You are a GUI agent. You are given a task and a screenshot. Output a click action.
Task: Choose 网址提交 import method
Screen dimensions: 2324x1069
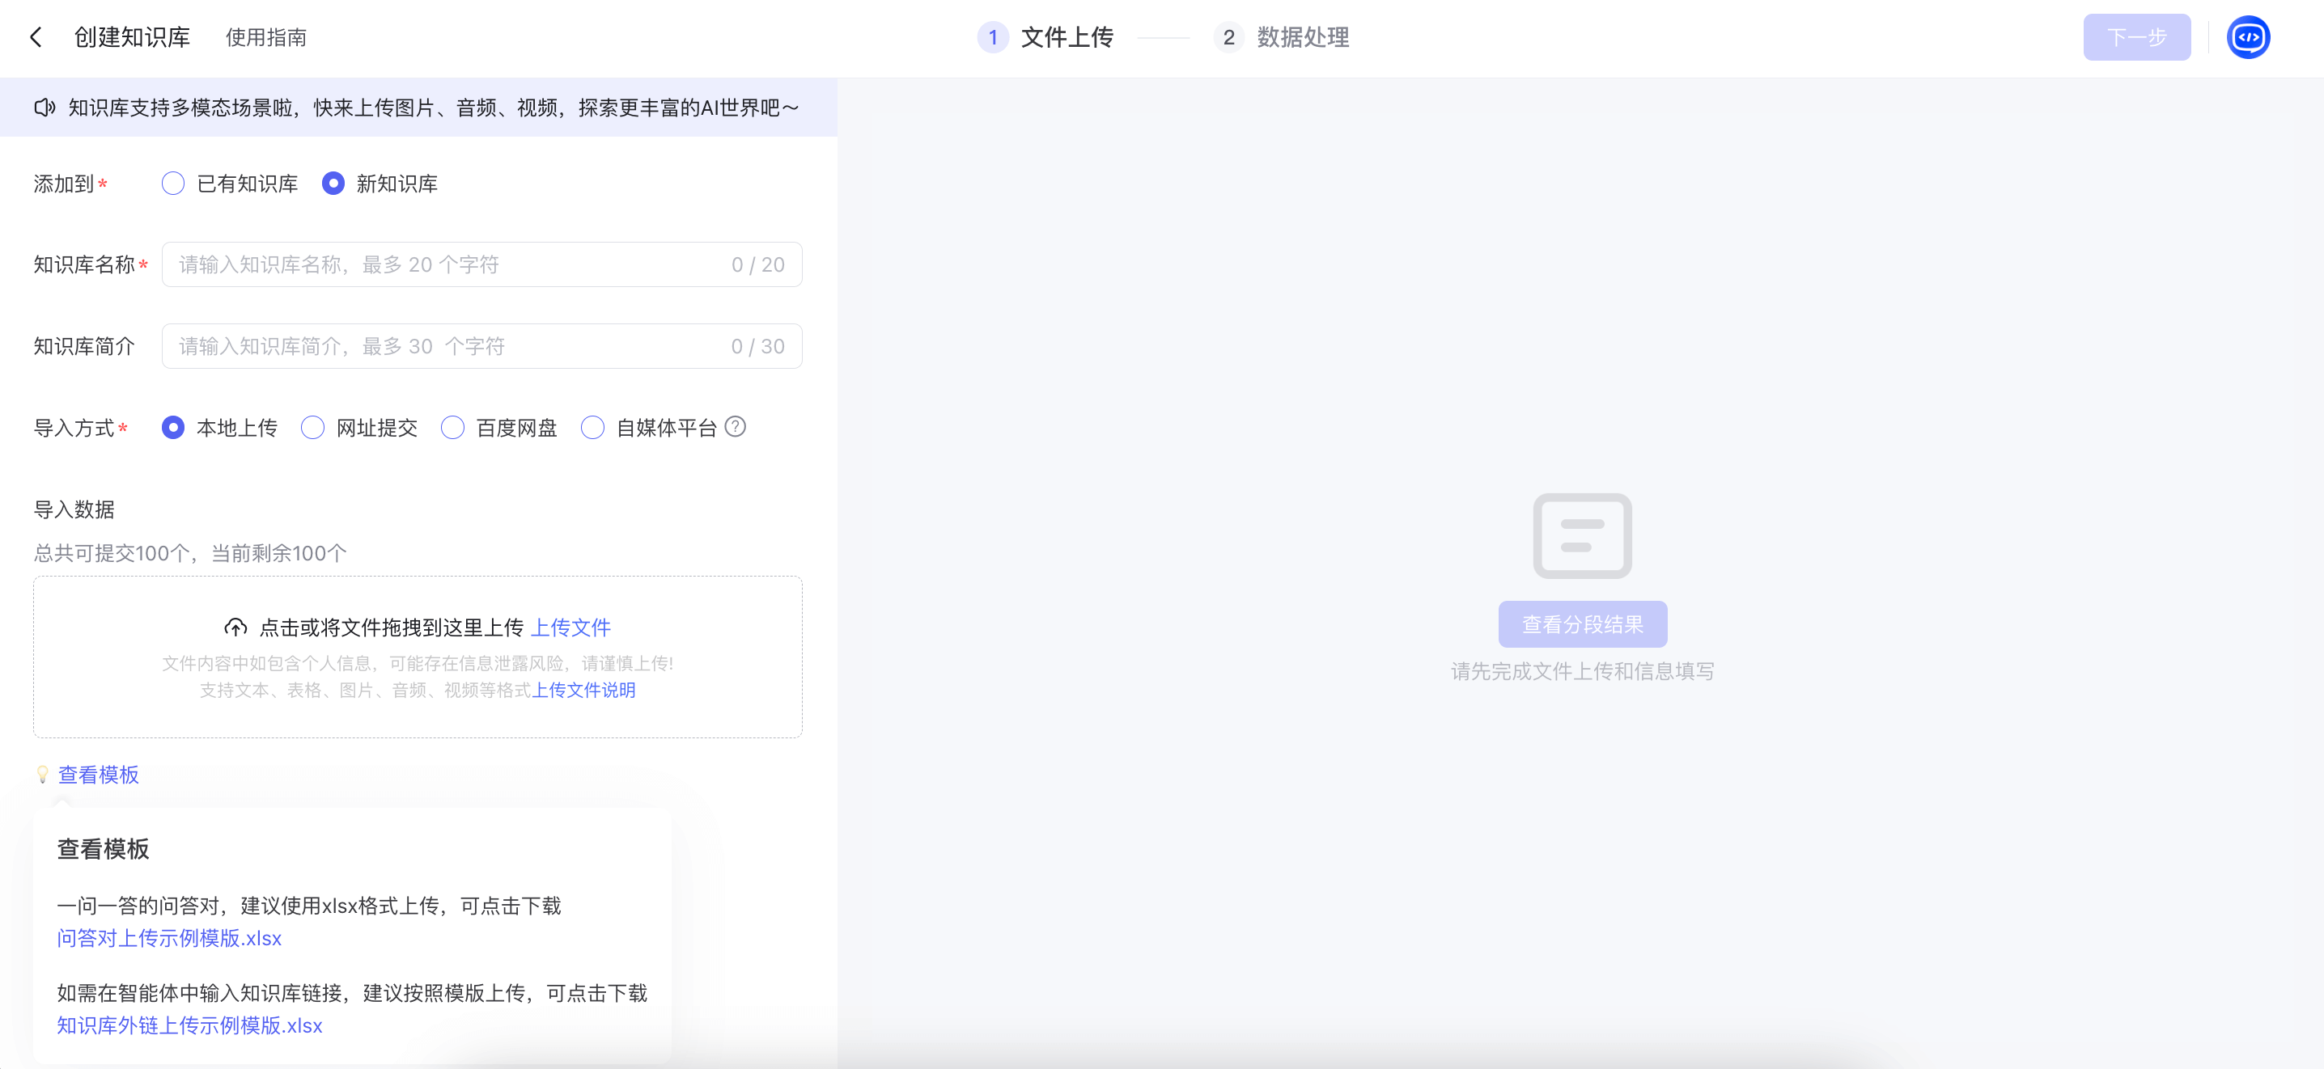[x=313, y=427]
